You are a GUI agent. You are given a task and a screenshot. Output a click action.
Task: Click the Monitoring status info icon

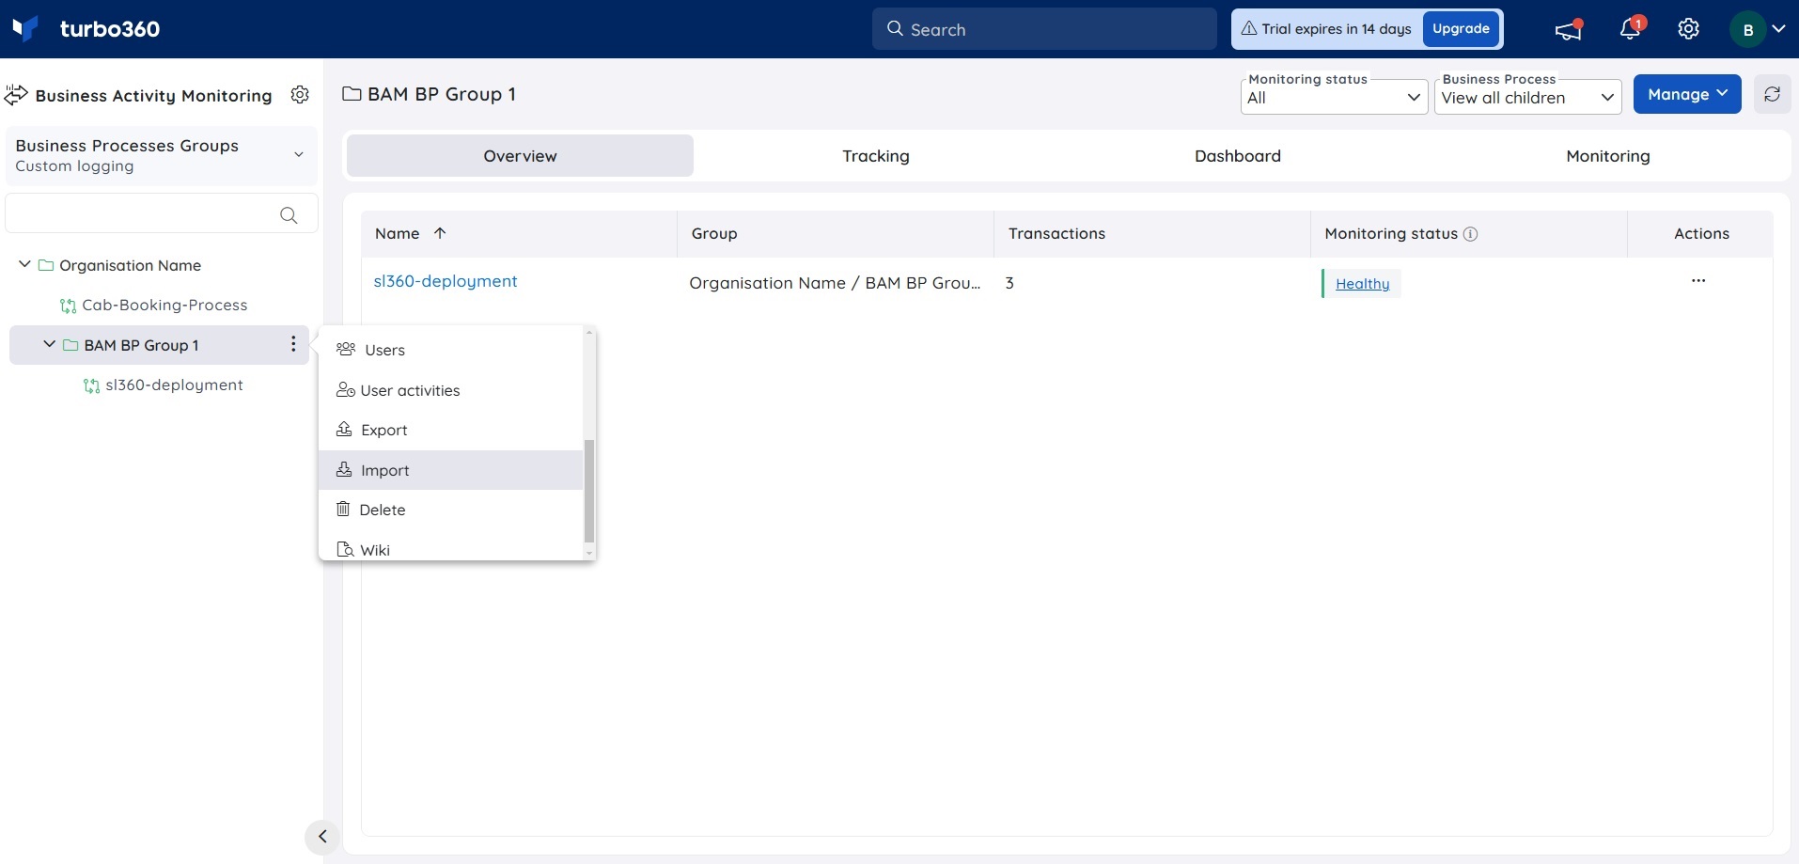pos(1470,234)
